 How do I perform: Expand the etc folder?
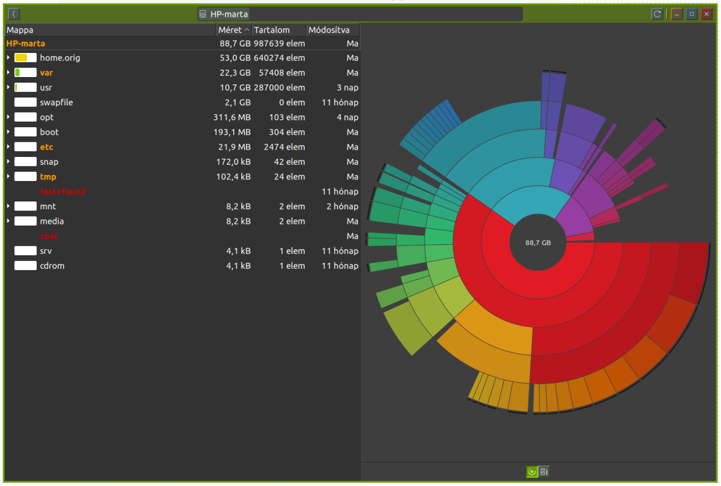point(8,147)
